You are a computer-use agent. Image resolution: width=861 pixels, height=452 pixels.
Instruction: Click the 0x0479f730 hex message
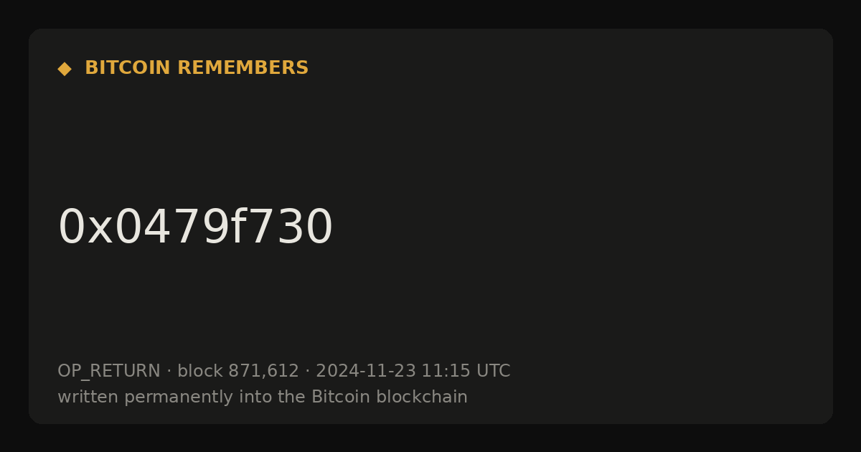click(x=195, y=227)
